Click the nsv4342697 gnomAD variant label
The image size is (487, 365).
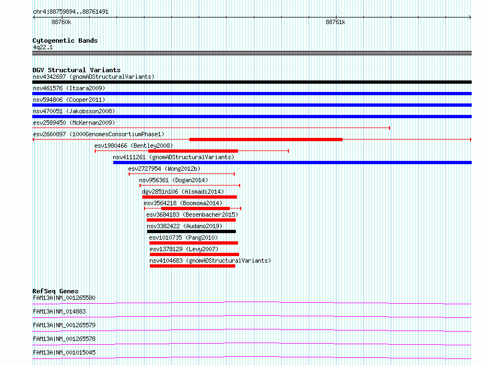pos(94,77)
